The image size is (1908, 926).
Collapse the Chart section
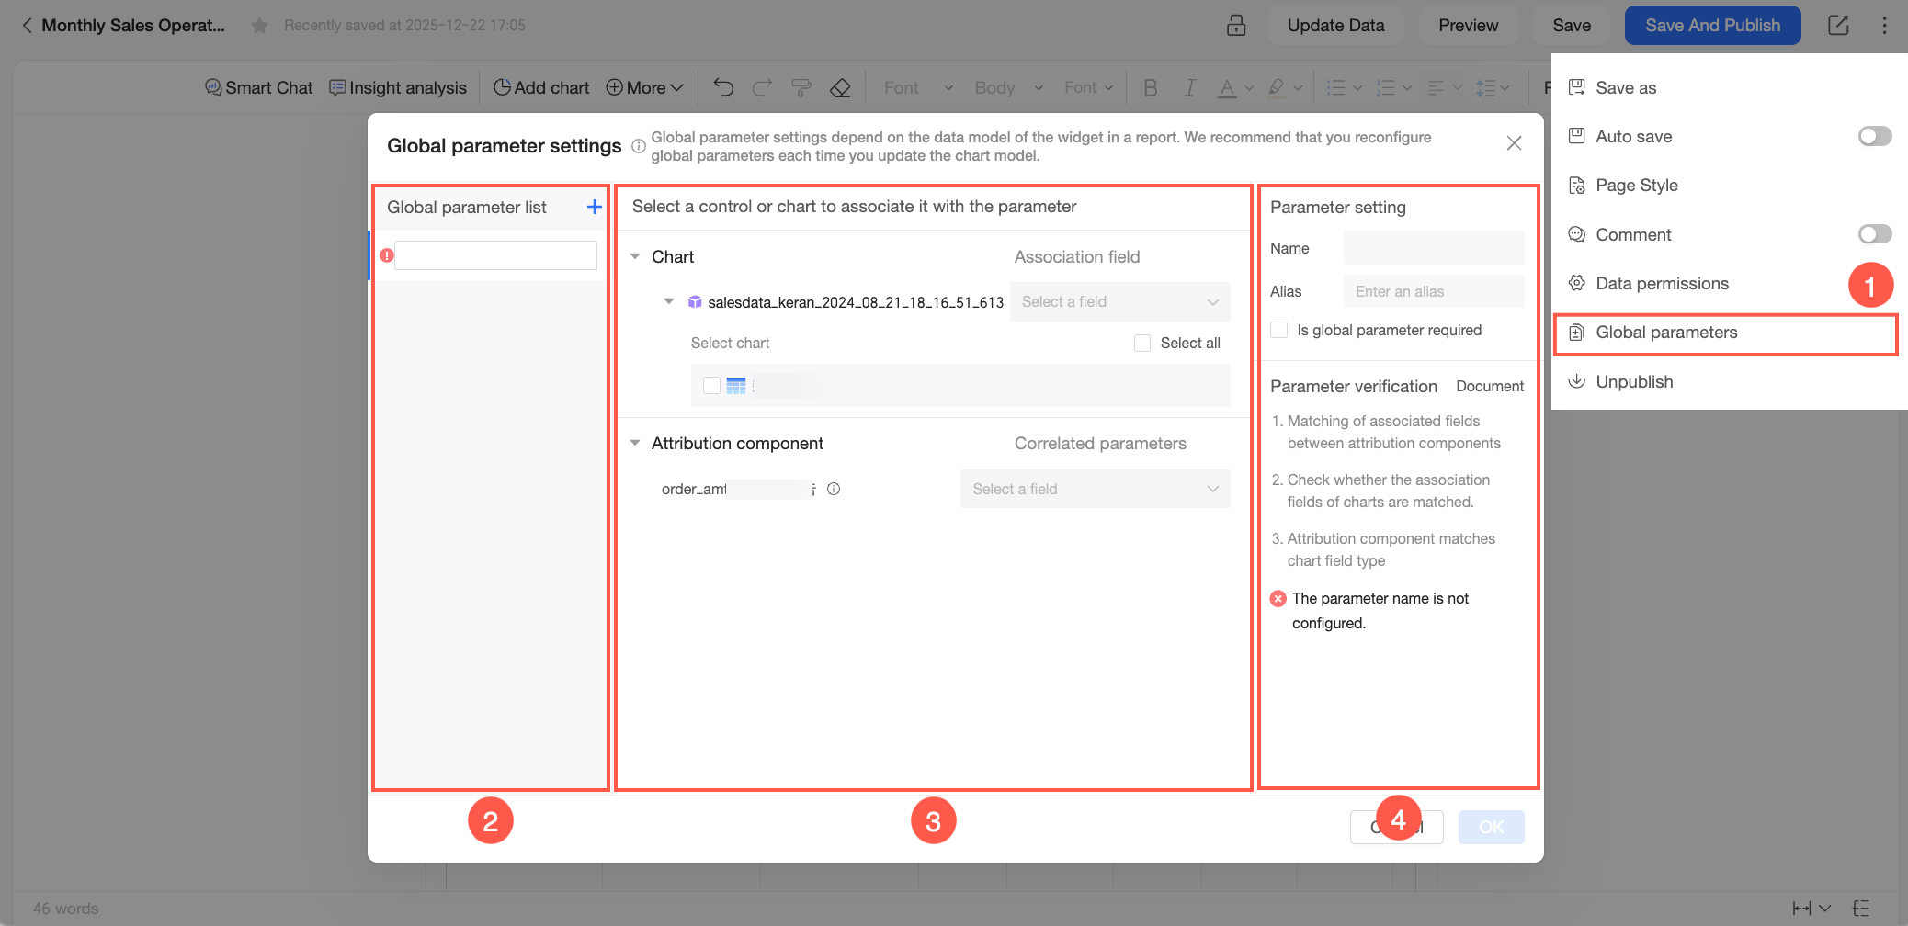[x=635, y=256]
